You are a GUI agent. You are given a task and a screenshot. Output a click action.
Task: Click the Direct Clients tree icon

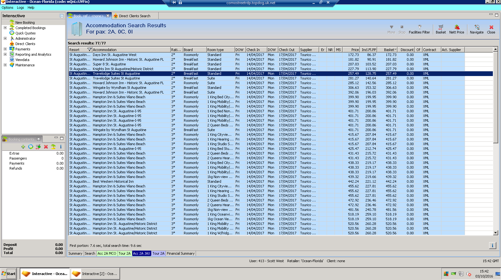click(12, 43)
